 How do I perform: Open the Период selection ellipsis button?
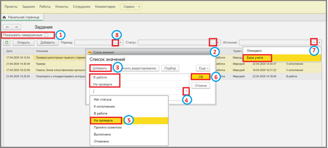(x=115, y=43)
